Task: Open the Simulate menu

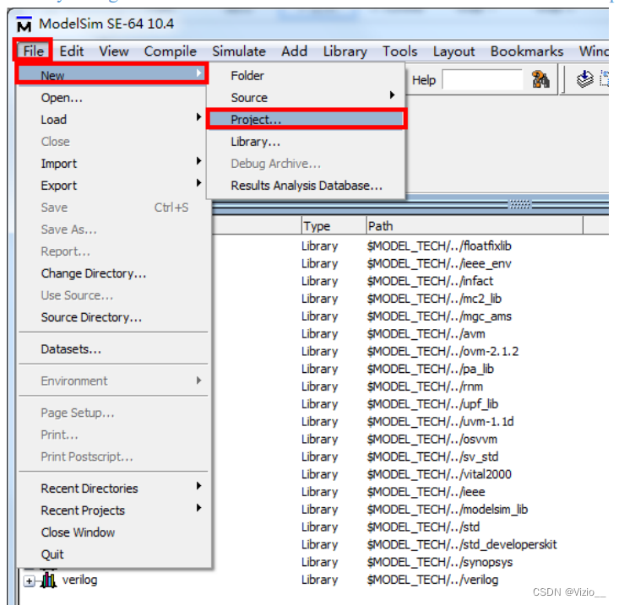Action: point(239,51)
